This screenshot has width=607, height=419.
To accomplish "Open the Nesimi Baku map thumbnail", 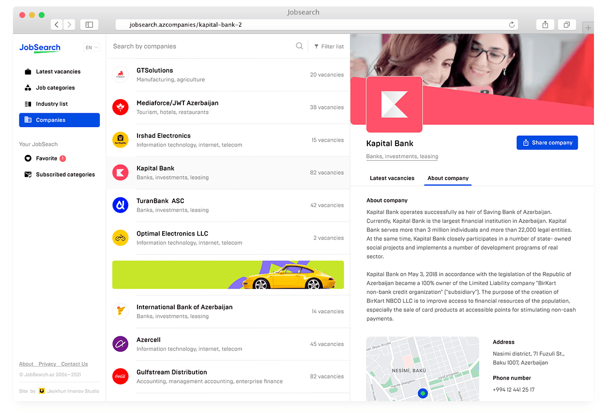I will 423,369.
